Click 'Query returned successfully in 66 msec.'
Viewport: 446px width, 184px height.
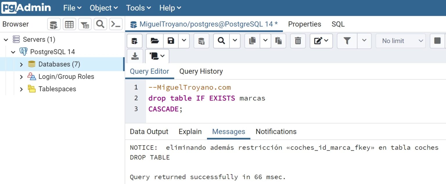point(208,177)
